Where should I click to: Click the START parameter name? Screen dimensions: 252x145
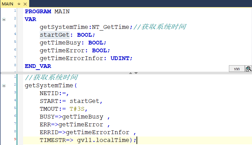coord(49,101)
